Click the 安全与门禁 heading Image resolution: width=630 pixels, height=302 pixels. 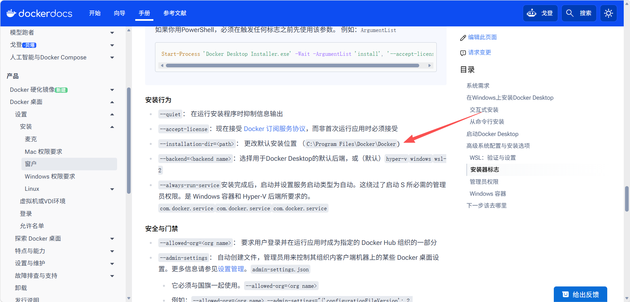[x=162, y=229]
